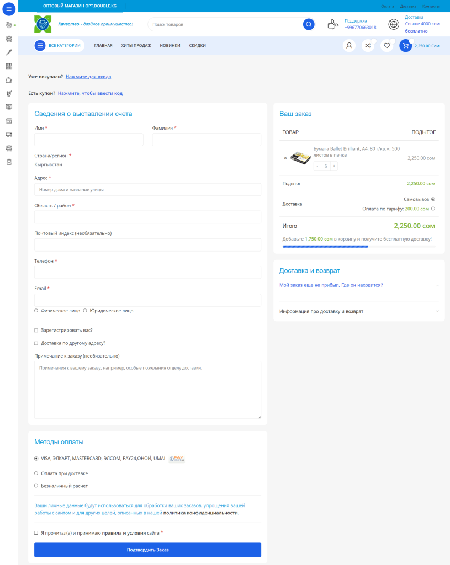Check the Зарегистрировать вас? checkbox
Screen dimensions: 450x565
point(36,331)
